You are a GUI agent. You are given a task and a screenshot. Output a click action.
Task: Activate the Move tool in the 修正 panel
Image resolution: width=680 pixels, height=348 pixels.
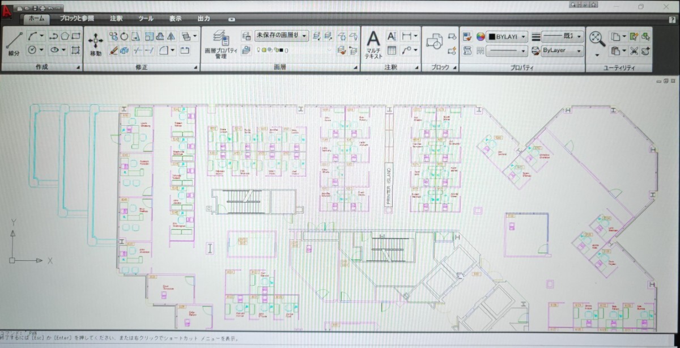96,40
